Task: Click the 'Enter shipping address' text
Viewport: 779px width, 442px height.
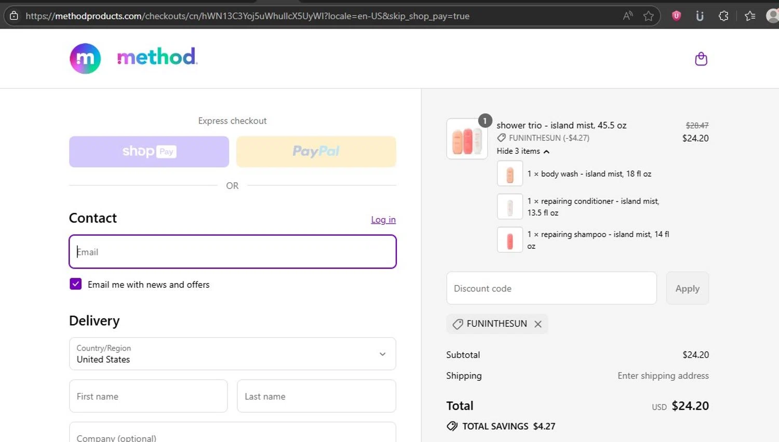Action: coord(663,376)
